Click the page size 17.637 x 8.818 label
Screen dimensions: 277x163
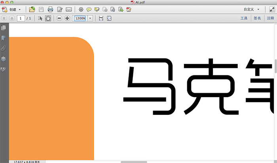27,162
